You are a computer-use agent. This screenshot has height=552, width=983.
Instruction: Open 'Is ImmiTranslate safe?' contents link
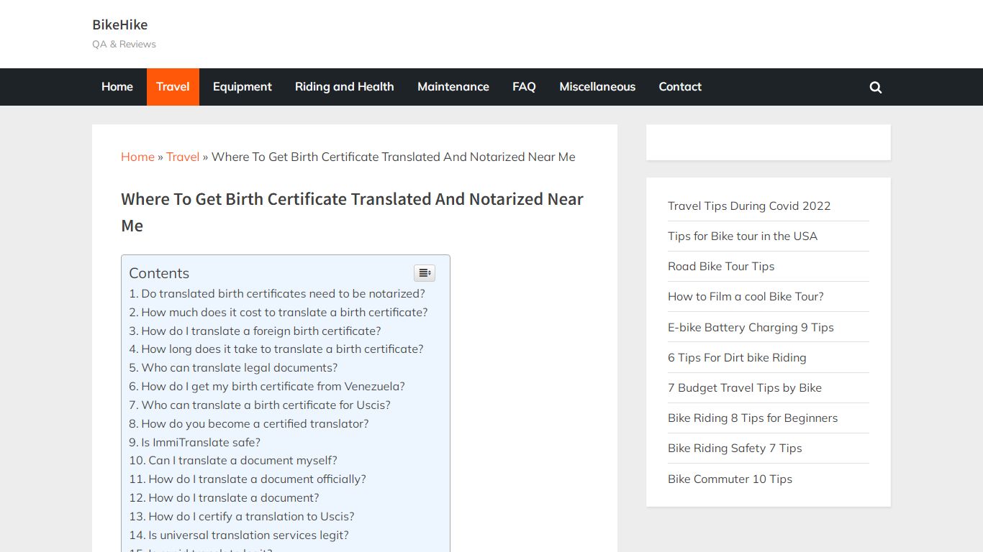pos(195,442)
